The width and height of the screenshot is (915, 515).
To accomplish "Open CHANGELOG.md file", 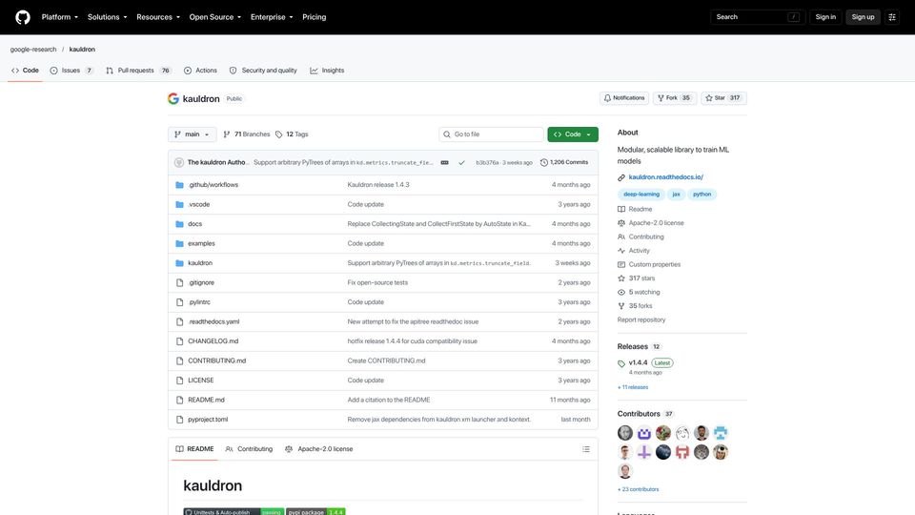I will pyautogui.click(x=213, y=341).
